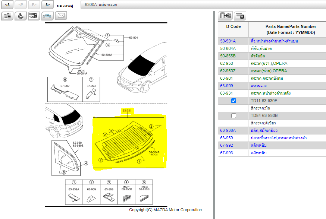
Task: Click highlighted 63-931 label in diagram
Action: [x=127, y=111]
